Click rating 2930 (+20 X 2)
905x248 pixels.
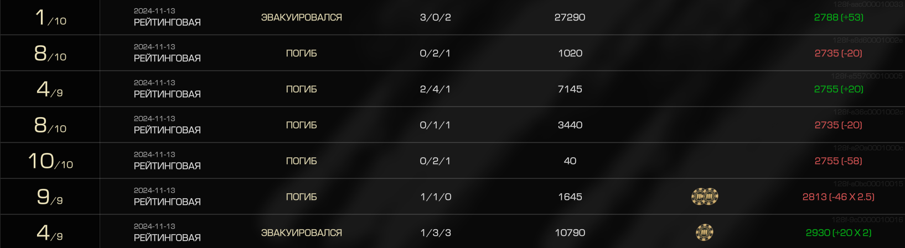839,233
